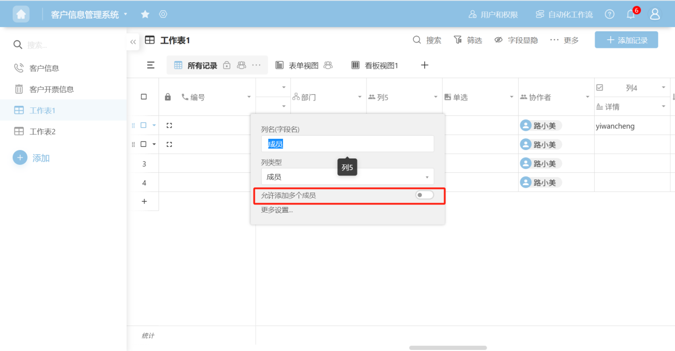Click the help question mark icon

[x=610, y=14]
